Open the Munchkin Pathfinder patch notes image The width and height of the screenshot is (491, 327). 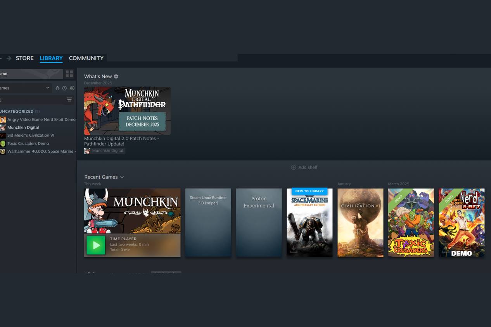tap(127, 111)
